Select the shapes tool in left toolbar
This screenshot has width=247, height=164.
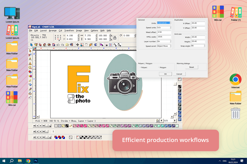click(30, 76)
